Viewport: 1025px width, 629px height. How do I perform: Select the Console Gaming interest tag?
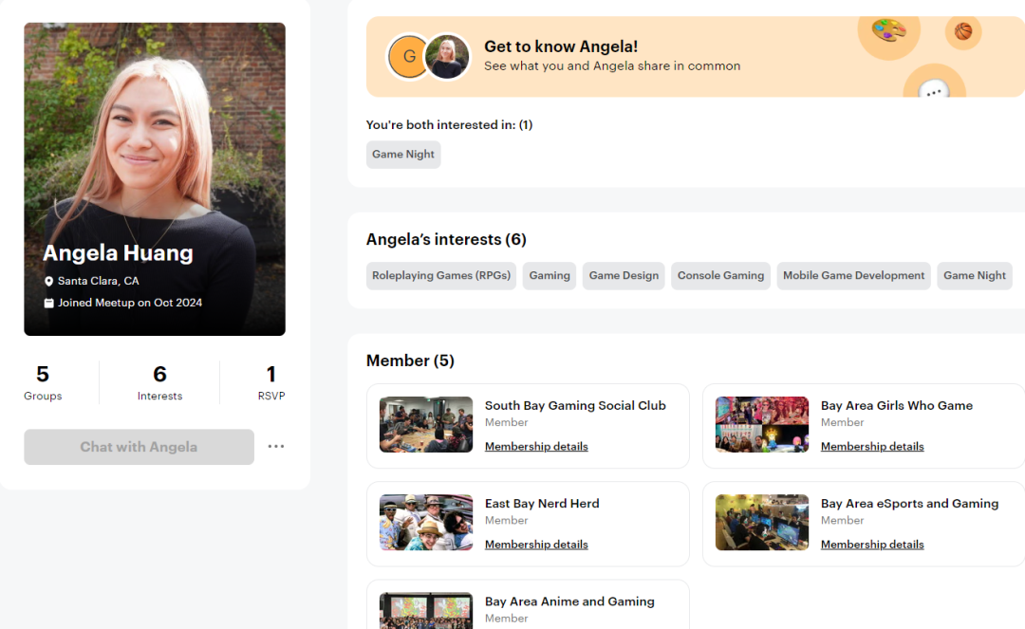[x=720, y=276]
